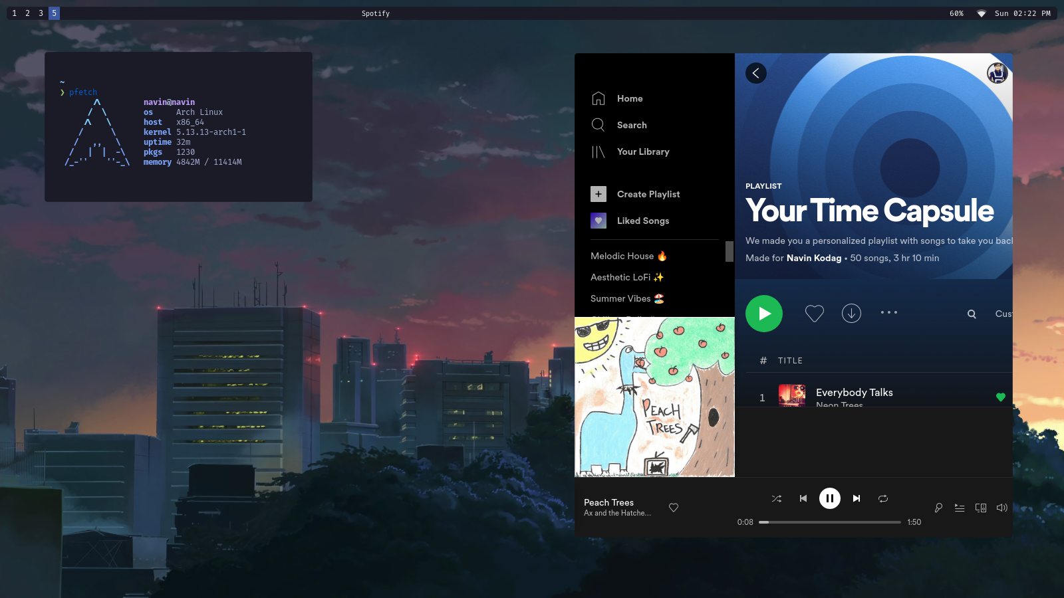Open the lyrics microphone icon
Image resolution: width=1064 pixels, height=598 pixels.
pyautogui.click(x=938, y=508)
